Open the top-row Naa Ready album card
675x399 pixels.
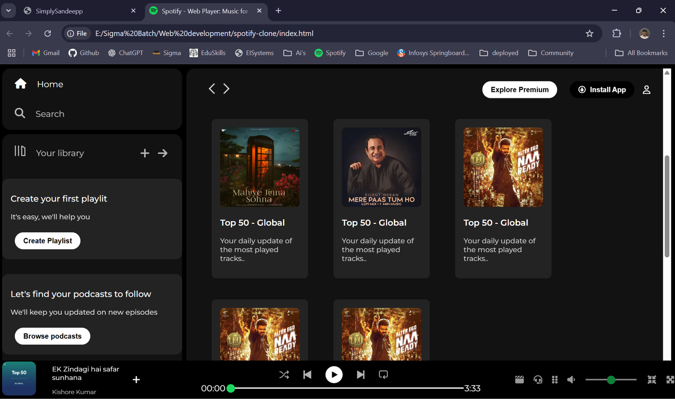(x=503, y=198)
